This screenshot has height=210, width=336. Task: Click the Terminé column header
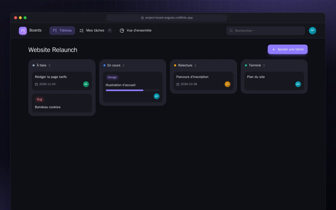(274, 65)
